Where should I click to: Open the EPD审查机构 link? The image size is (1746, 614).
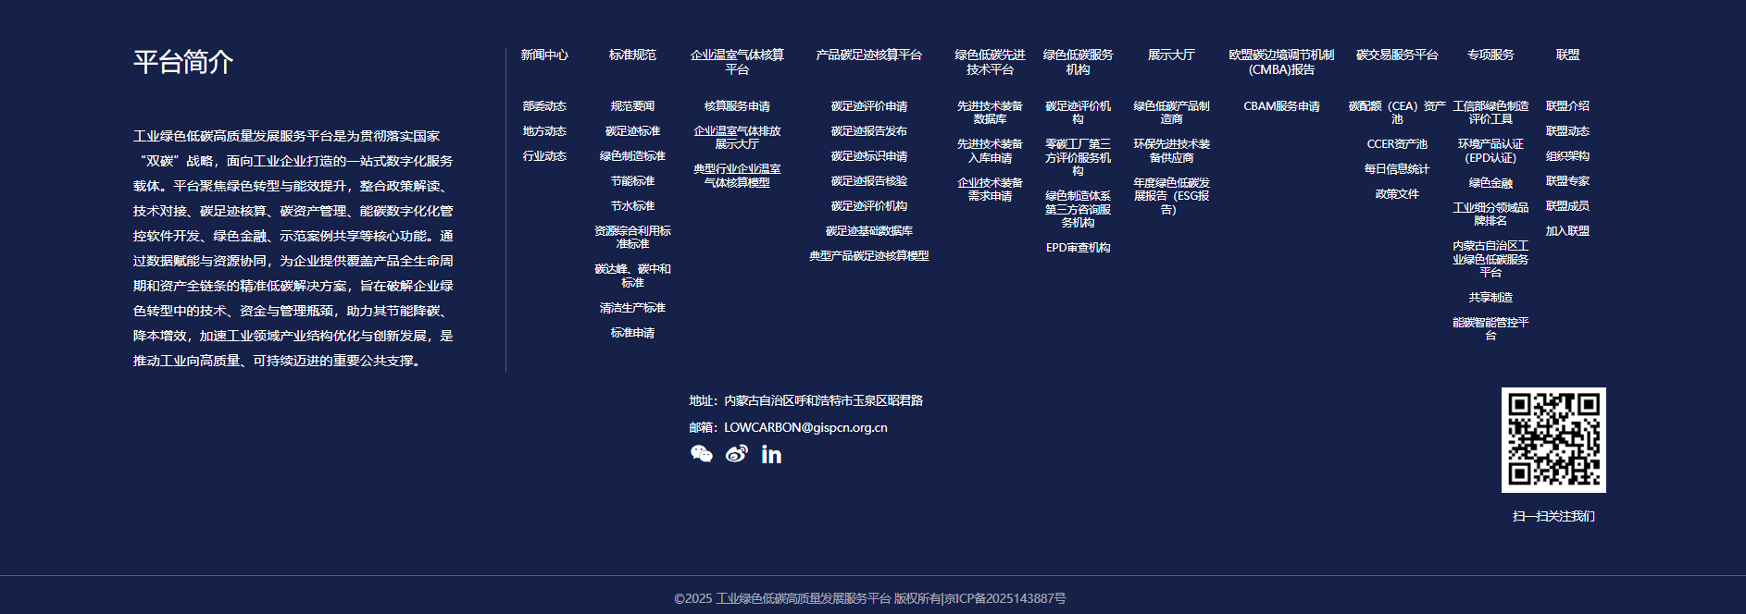point(1078,248)
